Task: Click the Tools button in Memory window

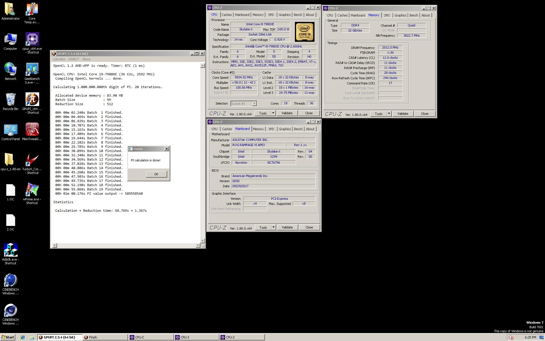Action: [379, 114]
